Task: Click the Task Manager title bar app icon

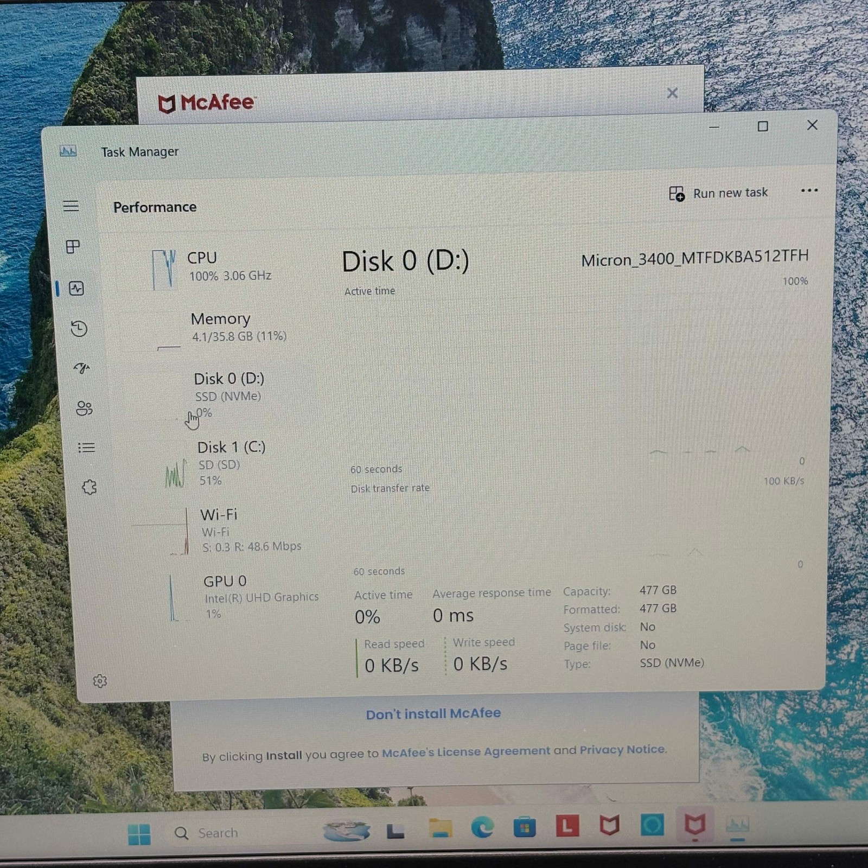Action: click(68, 151)
